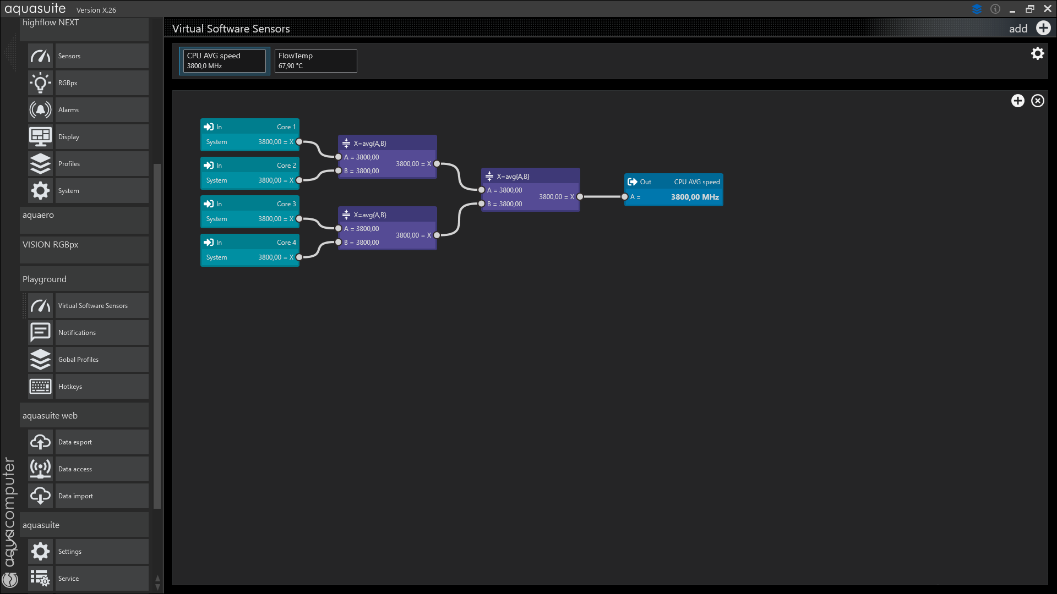The image size is (1057, 594).
Task: Click the canvas close X icon
Action: click(x=1038, y=101)
